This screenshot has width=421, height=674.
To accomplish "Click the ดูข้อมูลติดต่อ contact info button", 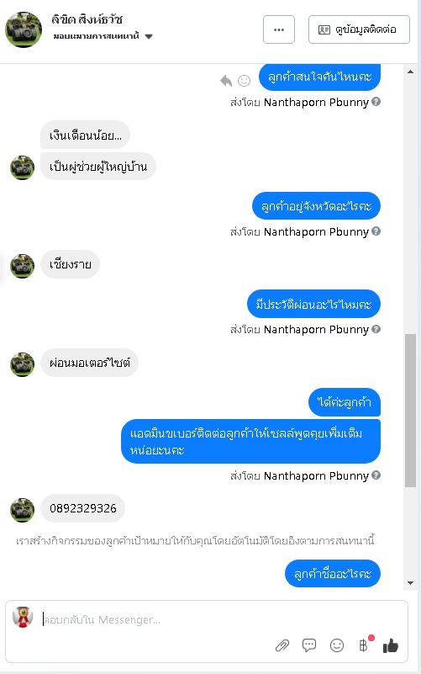I will click(359, 29).
